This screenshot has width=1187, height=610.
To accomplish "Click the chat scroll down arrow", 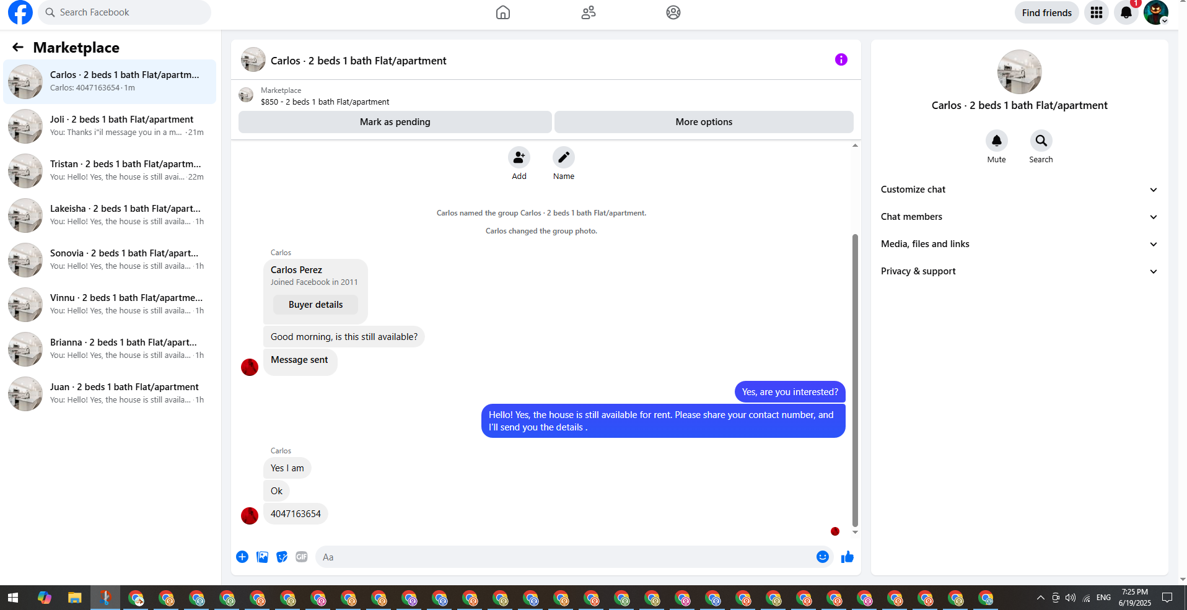I will click(x=855, y=532).
